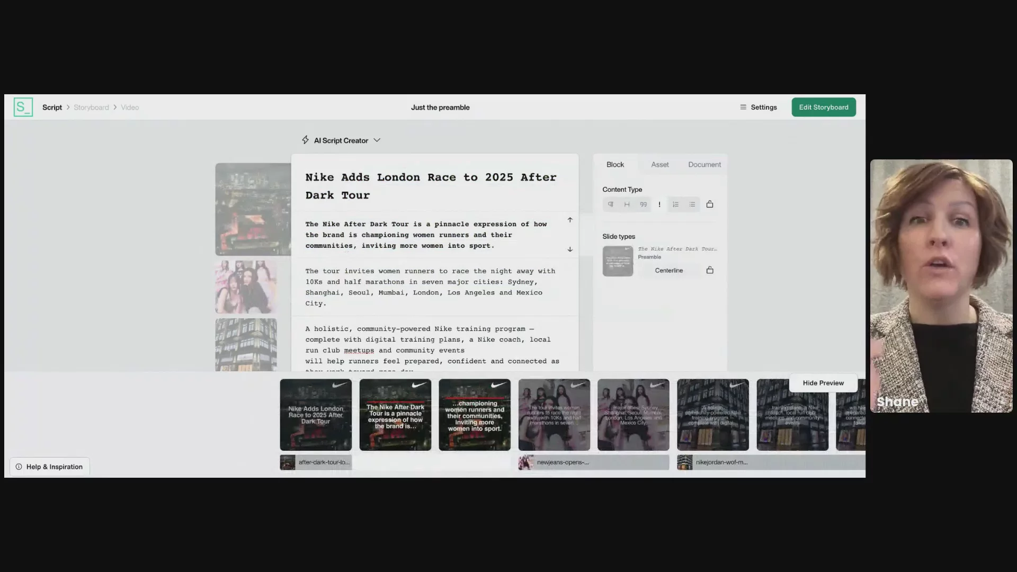Click the lightning bolt icon beside AI Script Creator
Screen dimensions: 1017x572
pos(306,140)
